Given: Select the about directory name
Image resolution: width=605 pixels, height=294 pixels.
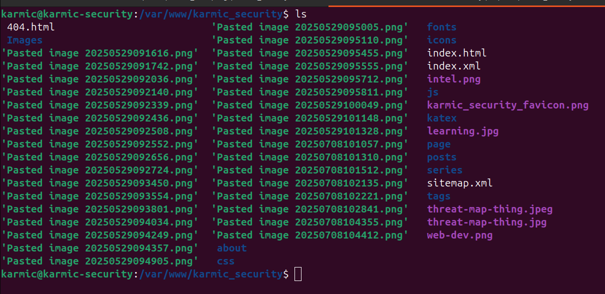Looking at the screenshot, I should click(x=231, y=248).
